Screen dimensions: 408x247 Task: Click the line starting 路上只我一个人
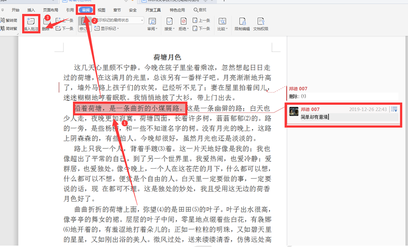tap(173, 148)
